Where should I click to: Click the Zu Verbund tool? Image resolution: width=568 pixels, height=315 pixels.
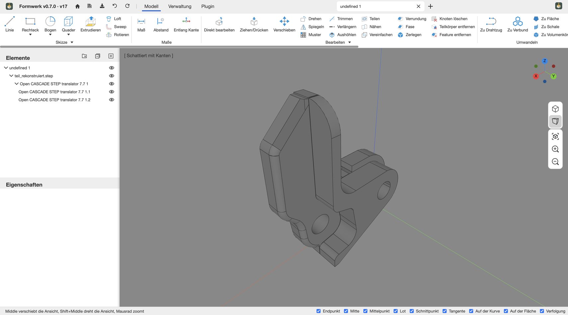pyautogui.click(x=518, y=24)
